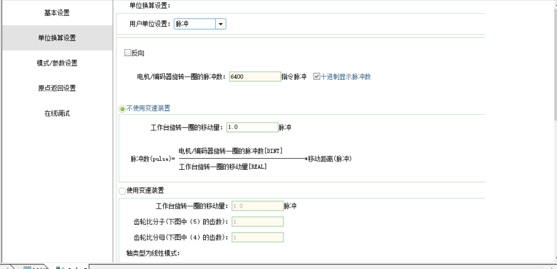Click the 工作台旋转一圈的移动量 field under 使用变速装置
The height and width of the screenshot is (269, 557).
[x=258, y=206]
